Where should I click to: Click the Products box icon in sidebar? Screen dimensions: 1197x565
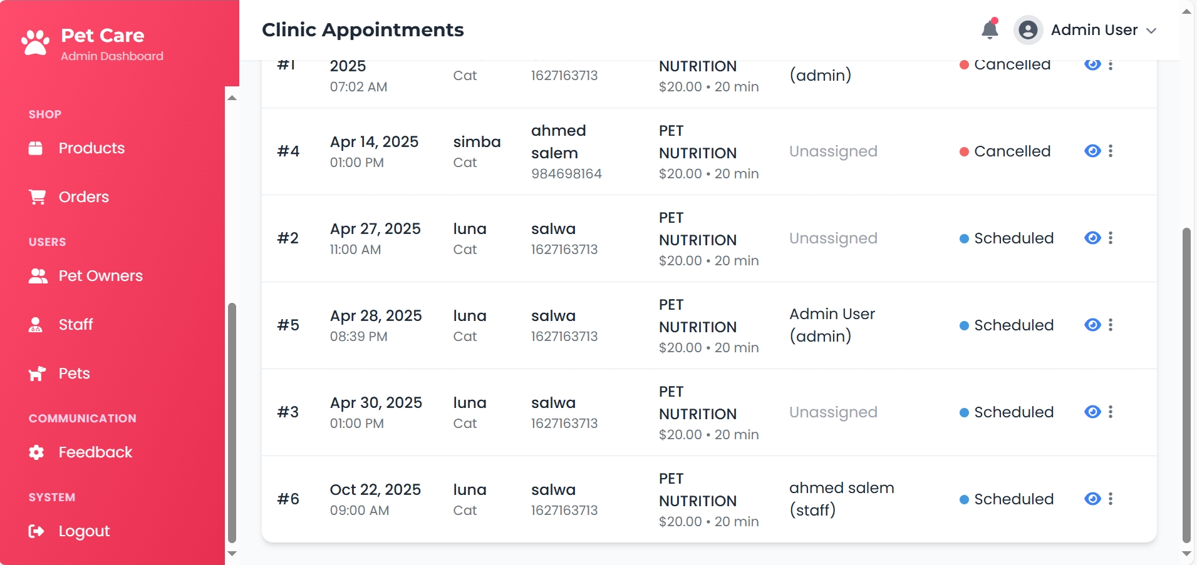tap(36, 148)
